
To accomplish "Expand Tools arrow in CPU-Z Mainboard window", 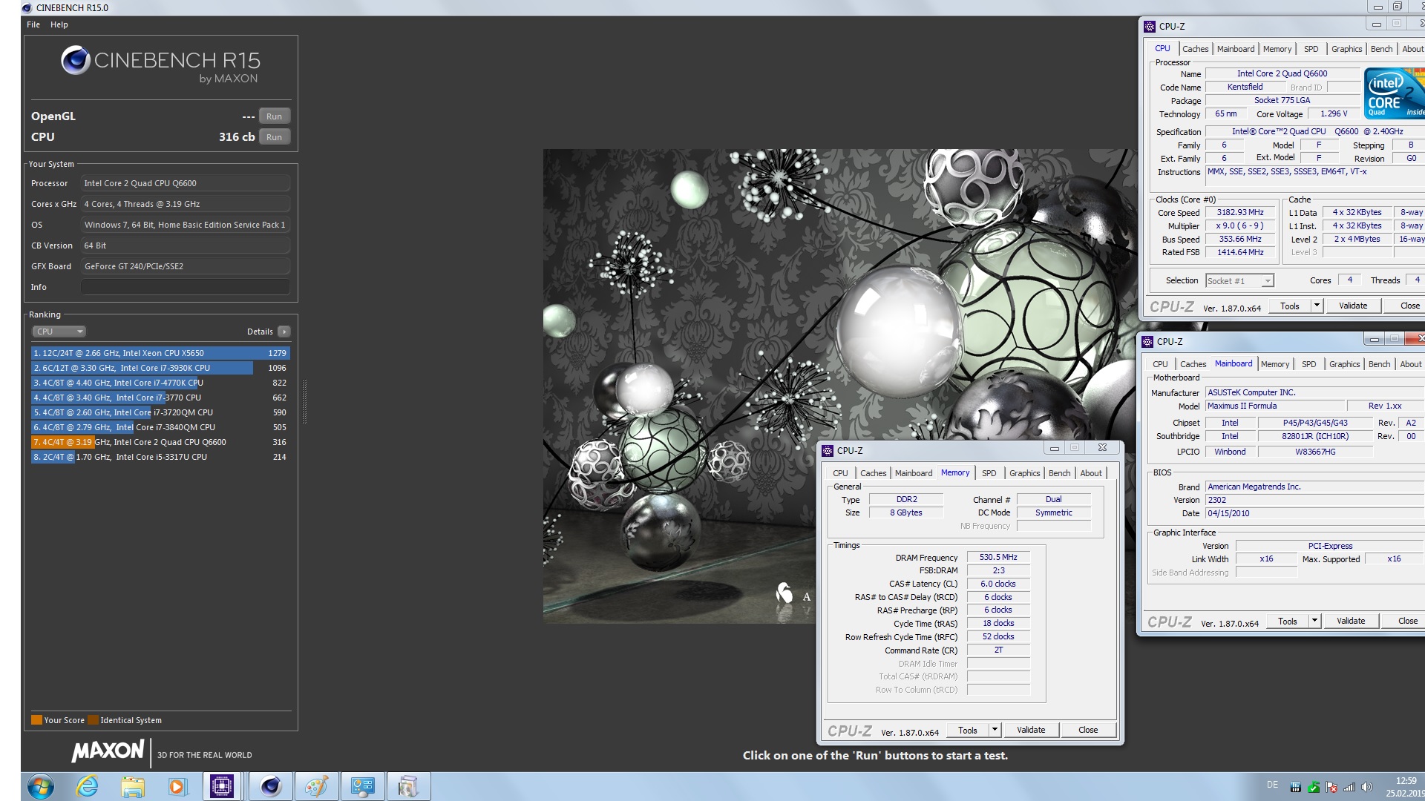I will point(1314,621).
